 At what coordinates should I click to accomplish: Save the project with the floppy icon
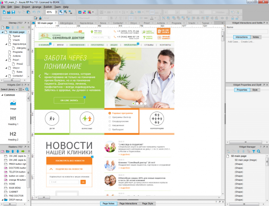[13, 12]
